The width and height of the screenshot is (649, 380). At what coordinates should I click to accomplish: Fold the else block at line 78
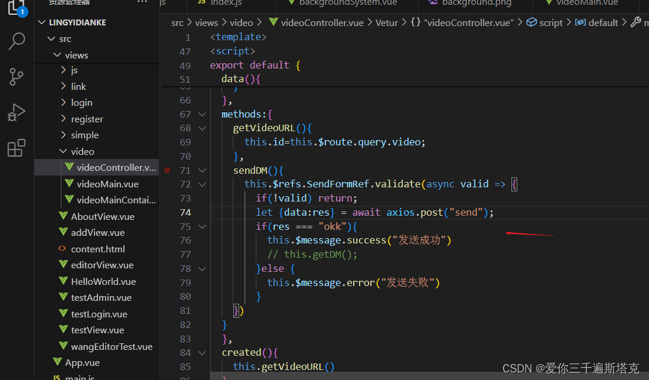pyautogui.click(x=202, y=269)
